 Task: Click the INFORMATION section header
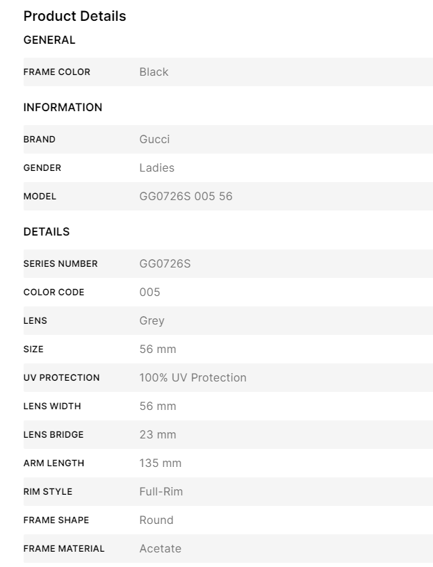63,108
